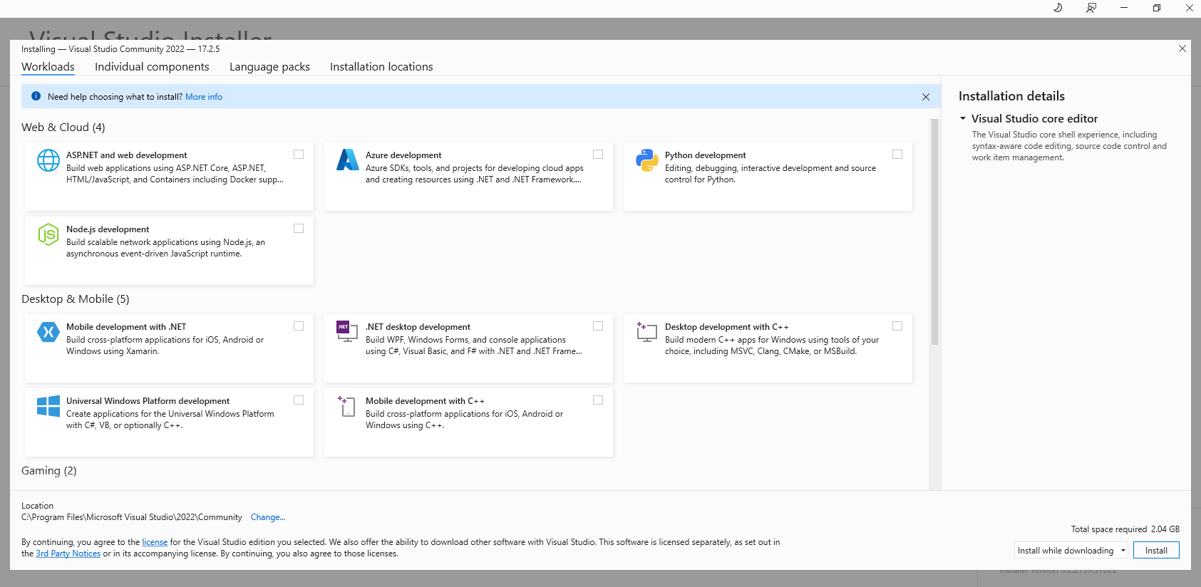Switch to the Individual components tab
Screen dimensions: 1201x587
152,67
